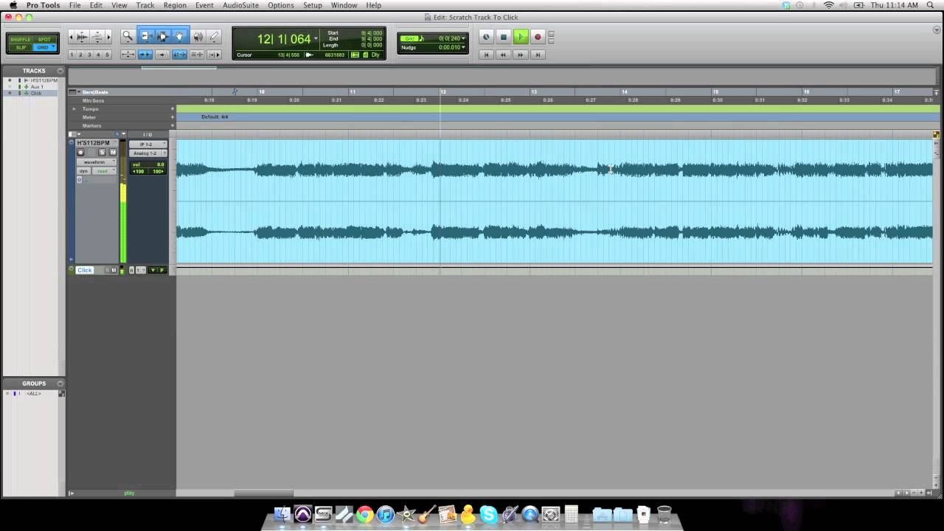Open the Event menu
The image size is (944, 531).
click(204, 5)
